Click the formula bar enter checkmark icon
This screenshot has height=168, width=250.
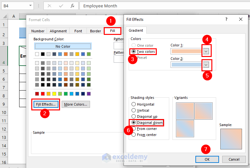61,6
